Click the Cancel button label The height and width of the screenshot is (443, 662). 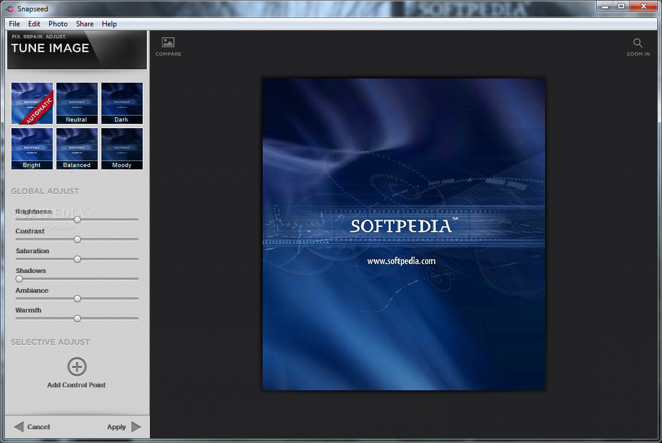pos(38,427)
